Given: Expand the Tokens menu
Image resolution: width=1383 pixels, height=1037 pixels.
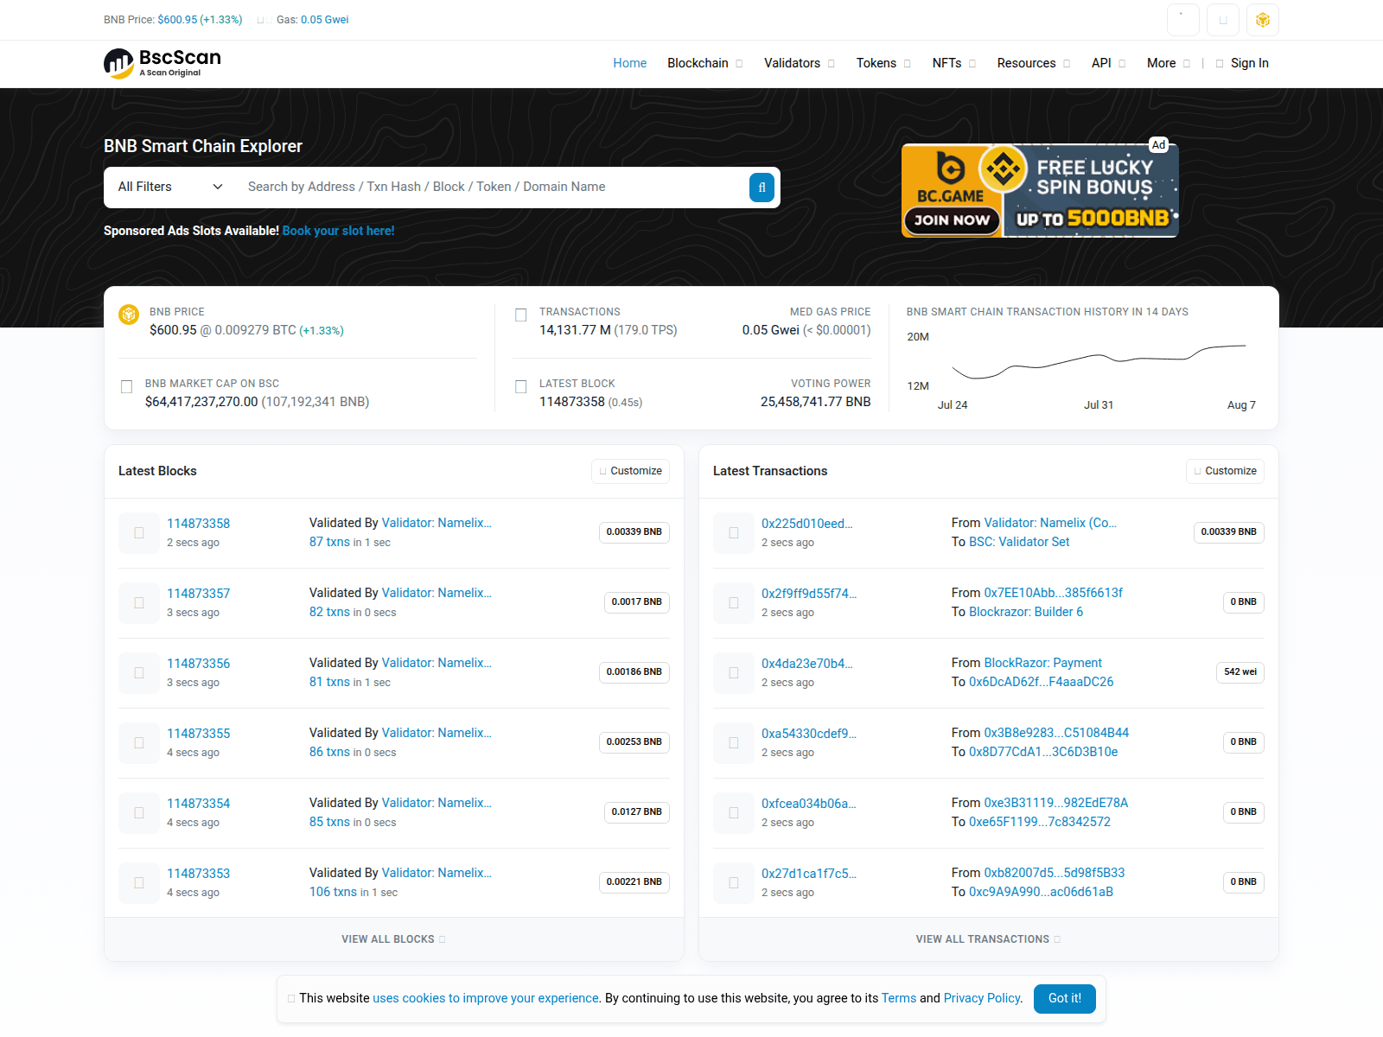Looking at the screenshot, I should pyautogui.click(x=883, y=63).
